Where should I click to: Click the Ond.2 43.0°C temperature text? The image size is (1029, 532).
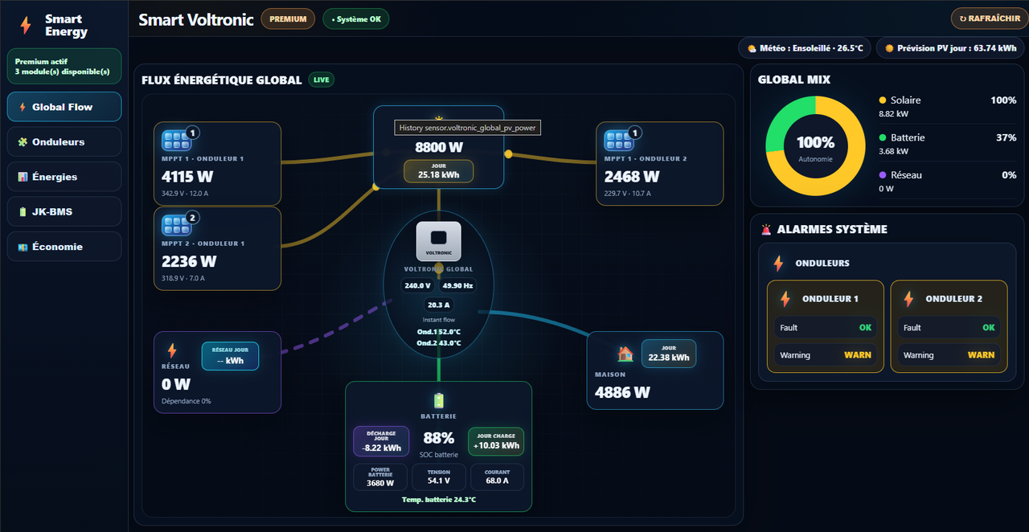(x=439, y=343)
